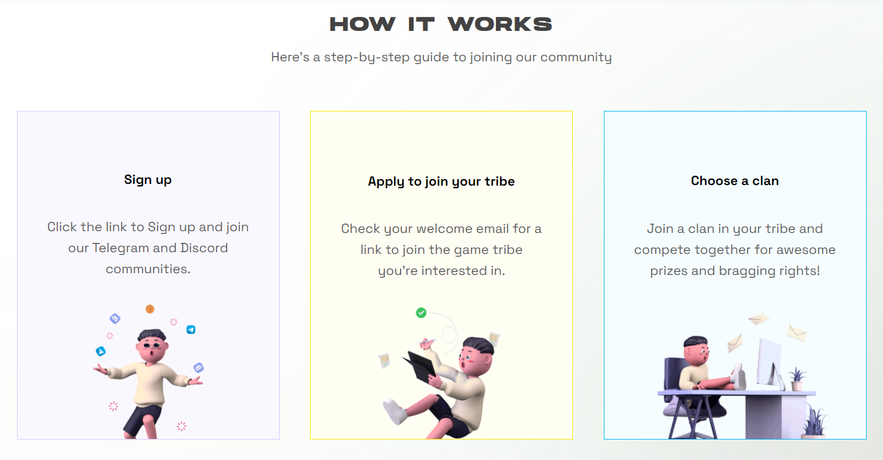This screenshot has height=460, width=883.
Task: Click the tilted Telegram icon left of the juggler
Action: coord(101,351)
